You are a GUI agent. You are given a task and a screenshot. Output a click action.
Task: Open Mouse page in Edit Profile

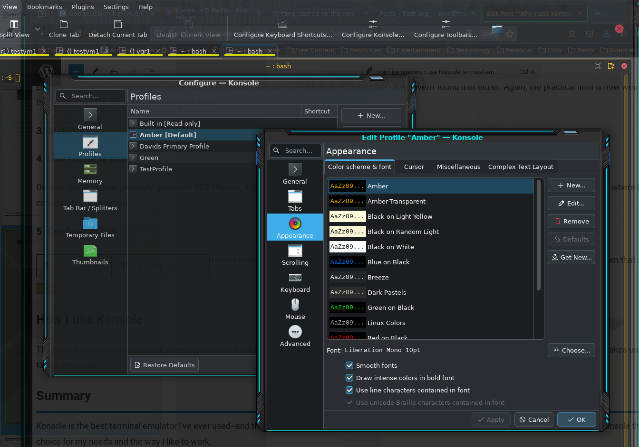coord(295,309)
